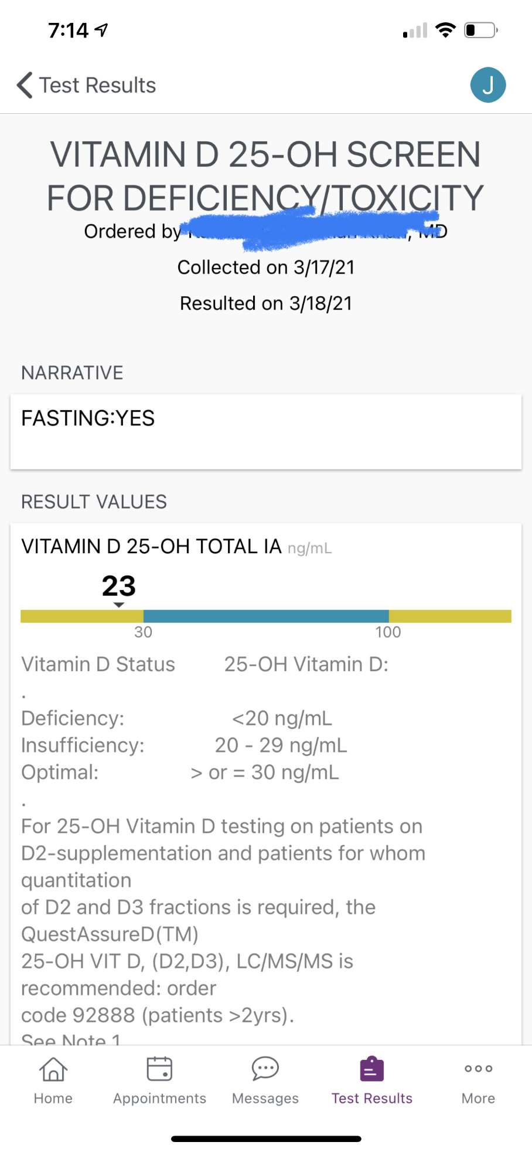Viewport: 532px width, 1152px height.
Task: Tap the Messages chat bubble icon
Action: point(265,1069)
